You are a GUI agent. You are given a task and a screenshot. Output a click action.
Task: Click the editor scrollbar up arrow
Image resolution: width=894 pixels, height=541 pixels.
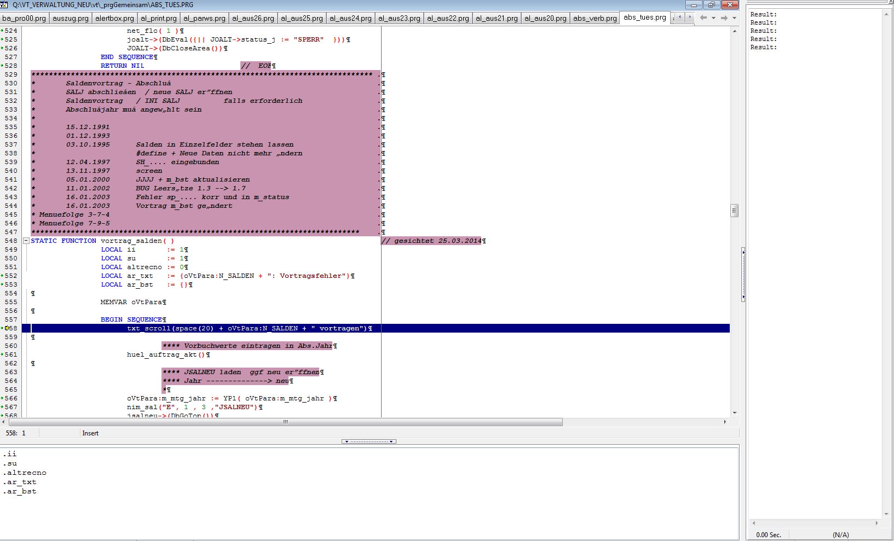click(734, 31)
